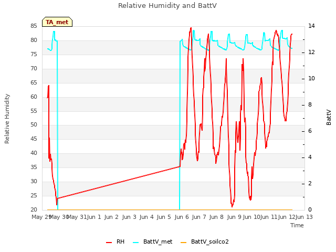Screen dimensions: 336x252
Task: Click the orange BattV_soilco2 legend marker
Action: 184,243
